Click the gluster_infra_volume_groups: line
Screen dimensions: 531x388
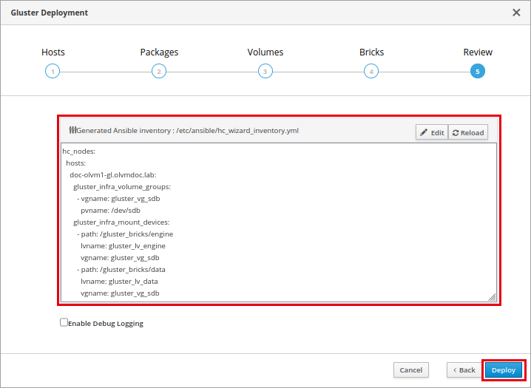(x=122, y=187)
